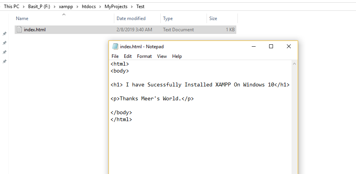Click the Notepad icon in the title bar

coord(115,46)
